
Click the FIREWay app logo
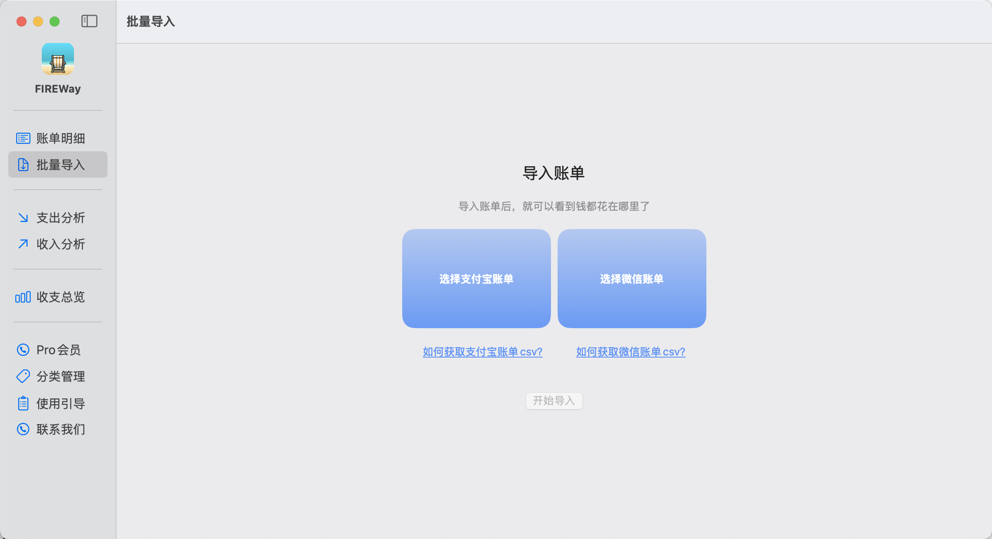58,59
